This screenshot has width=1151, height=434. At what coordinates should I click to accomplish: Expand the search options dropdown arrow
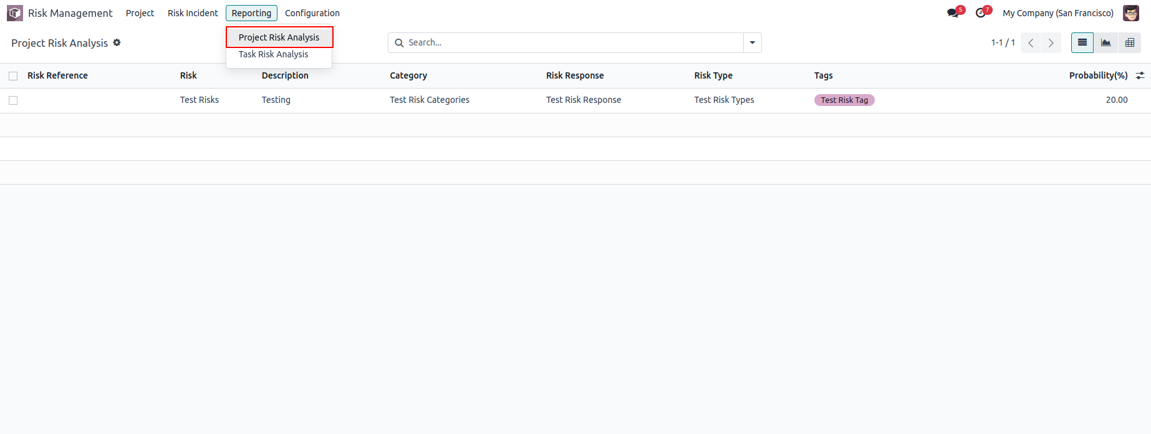(x=753, y=42)
